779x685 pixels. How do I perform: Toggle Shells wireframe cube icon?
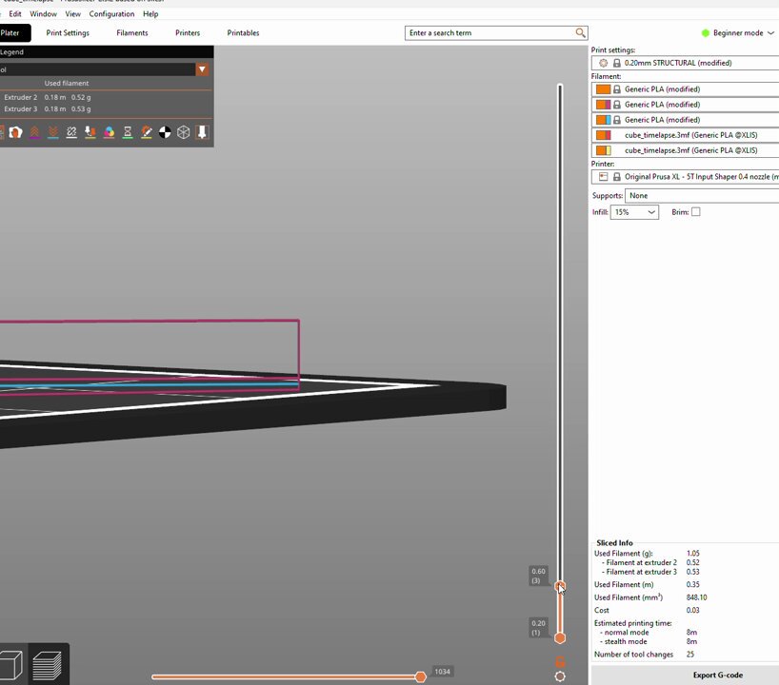[184, 132]
